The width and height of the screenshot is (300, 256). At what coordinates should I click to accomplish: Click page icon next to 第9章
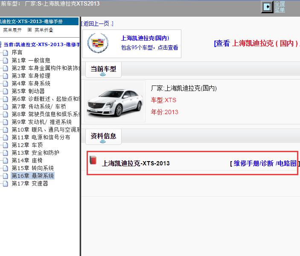tap(6, 122)
